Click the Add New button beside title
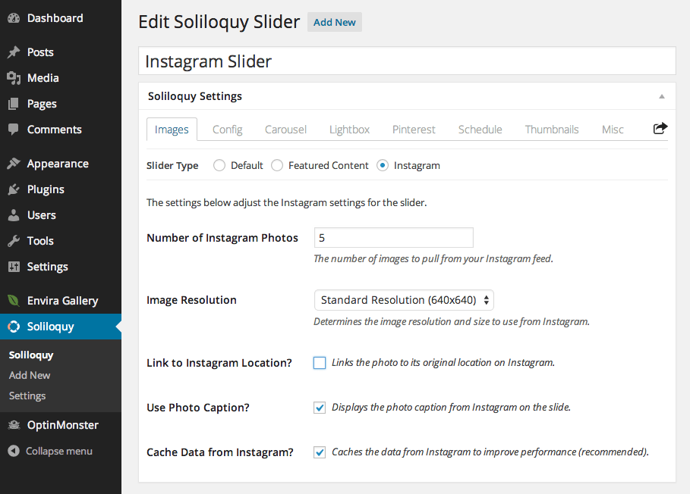This screenshot has width=690, height=494. [x=335, y=23]
